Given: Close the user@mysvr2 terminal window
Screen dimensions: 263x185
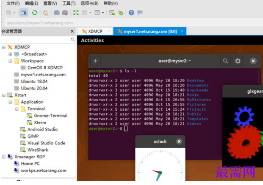Looking at the screenshot, I should (x=253, y=61).
